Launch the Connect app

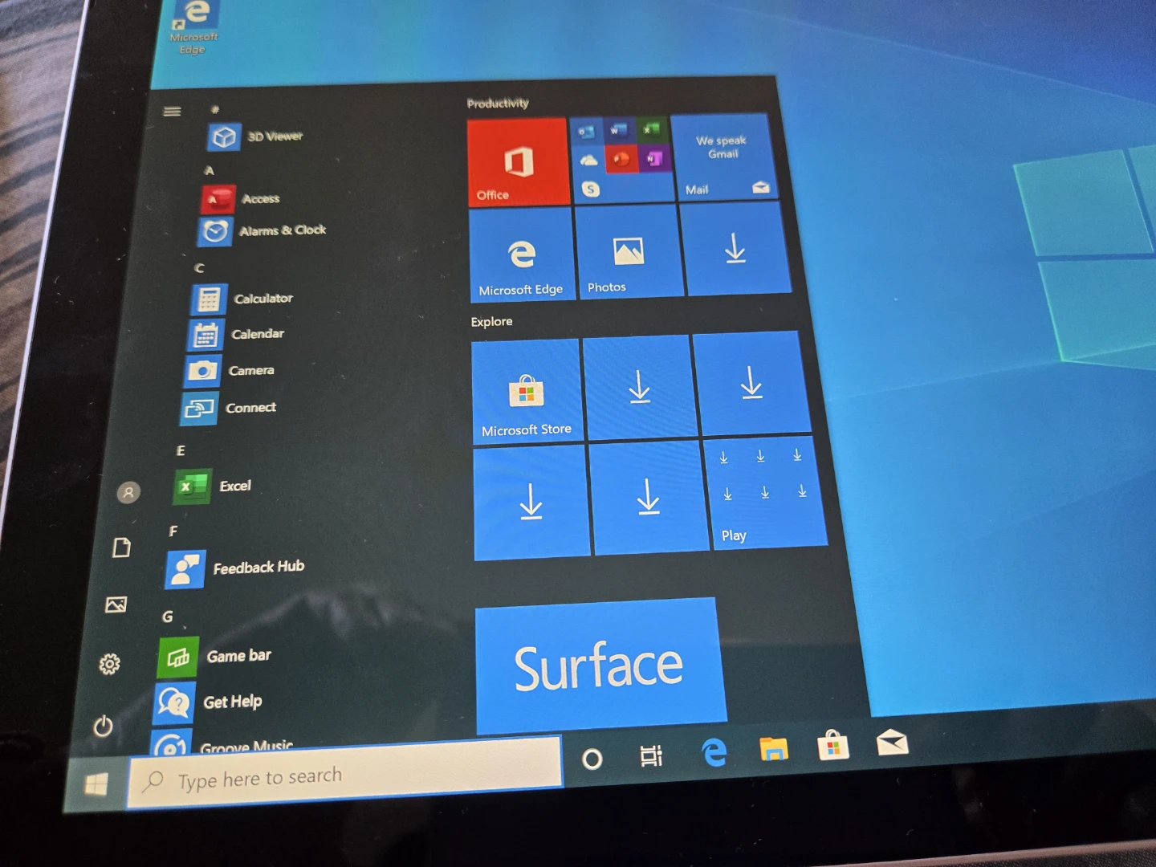point(229,408)
